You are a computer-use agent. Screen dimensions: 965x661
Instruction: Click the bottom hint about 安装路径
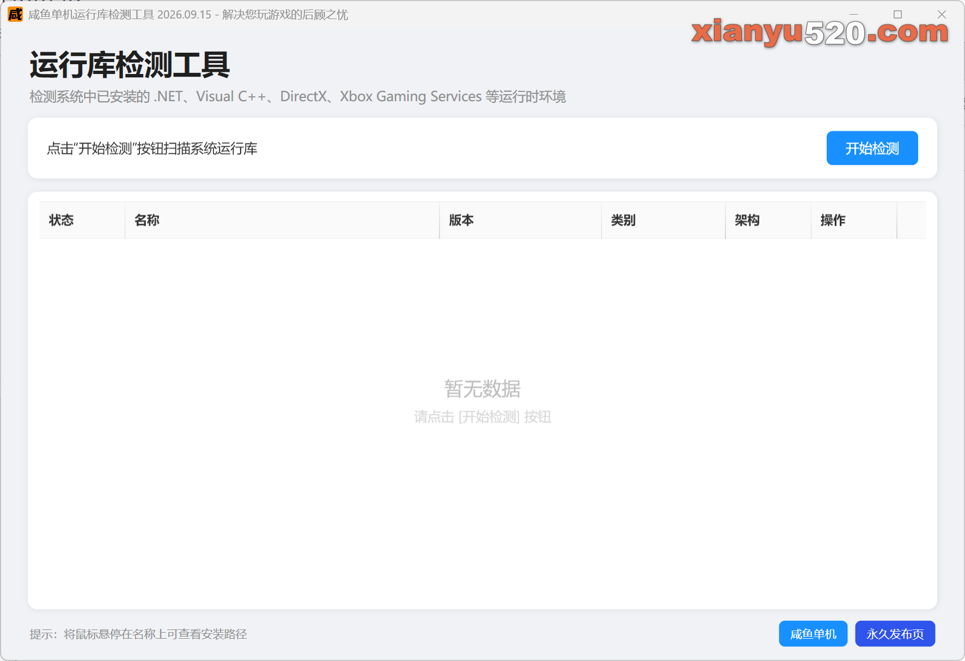pos(138,634)
